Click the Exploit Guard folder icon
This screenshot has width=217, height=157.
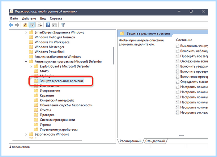36,66
